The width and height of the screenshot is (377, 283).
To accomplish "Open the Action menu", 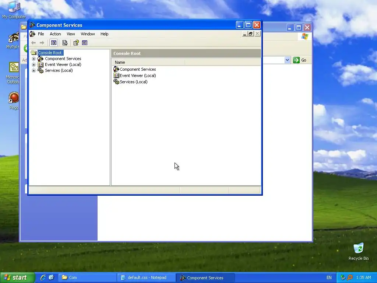I will point(55,34).
